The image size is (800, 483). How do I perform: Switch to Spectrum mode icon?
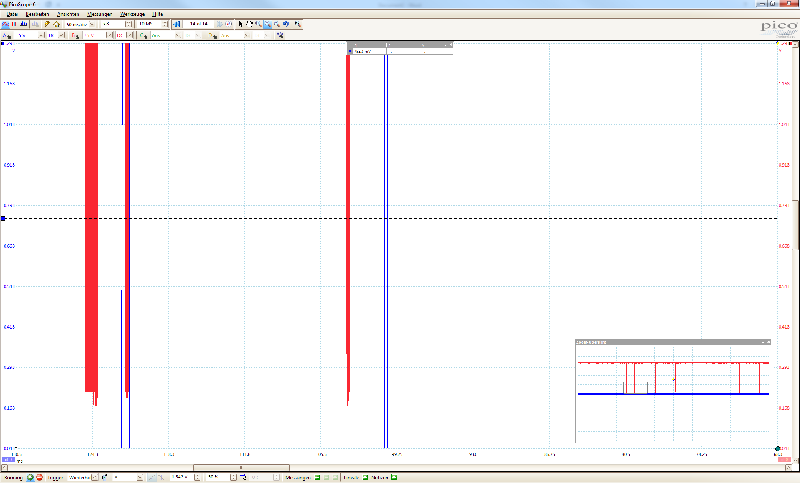click(24, 24)
